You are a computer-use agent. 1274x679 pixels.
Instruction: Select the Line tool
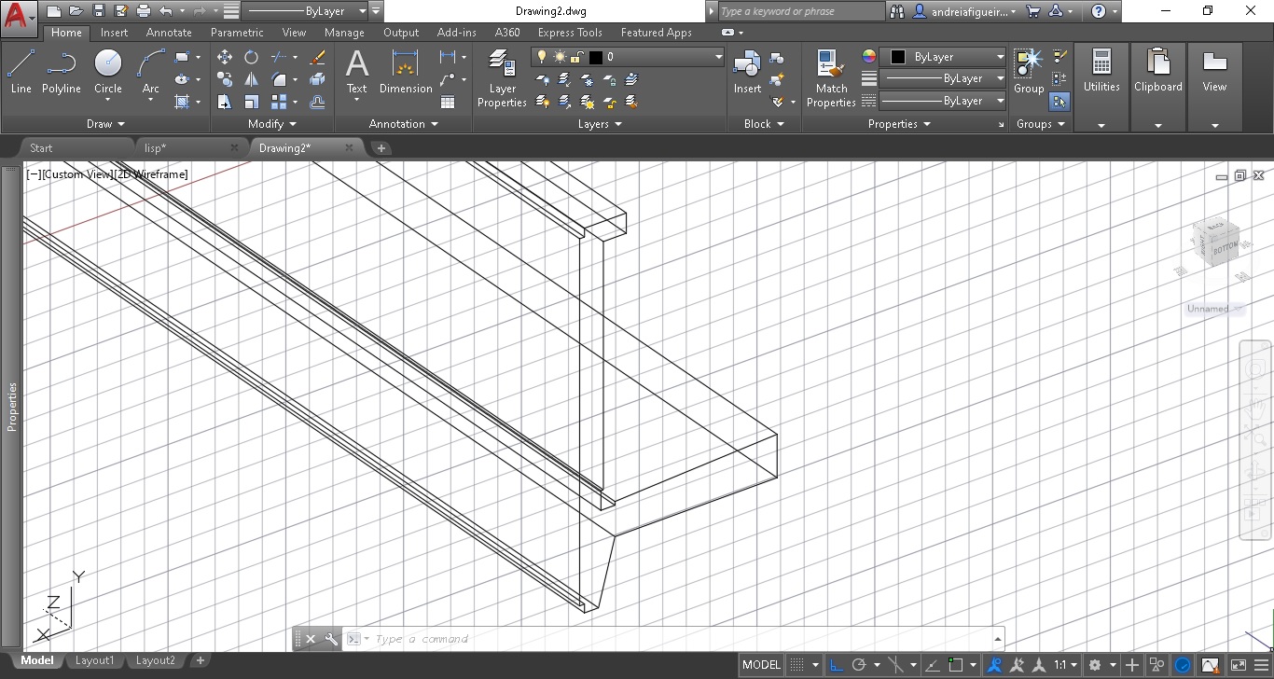pyautogui.click(x=21, y=72)
